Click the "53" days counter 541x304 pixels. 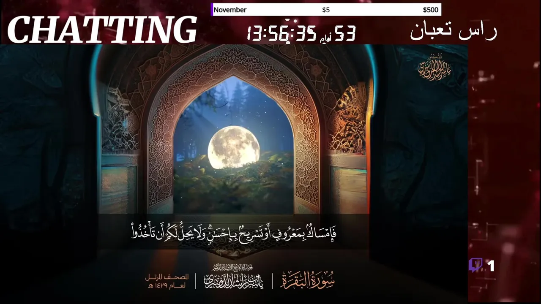[x=345, y=33]
